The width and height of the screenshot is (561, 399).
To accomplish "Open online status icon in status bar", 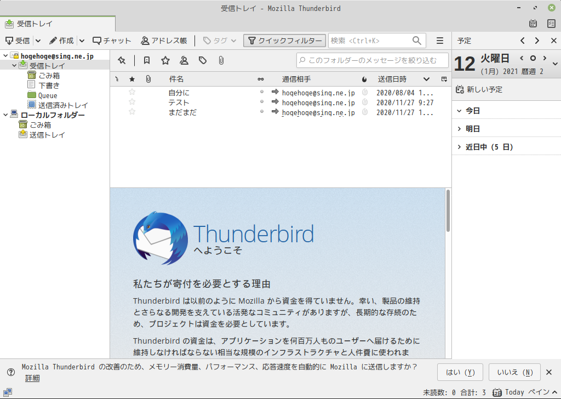I will pos(8,392).
